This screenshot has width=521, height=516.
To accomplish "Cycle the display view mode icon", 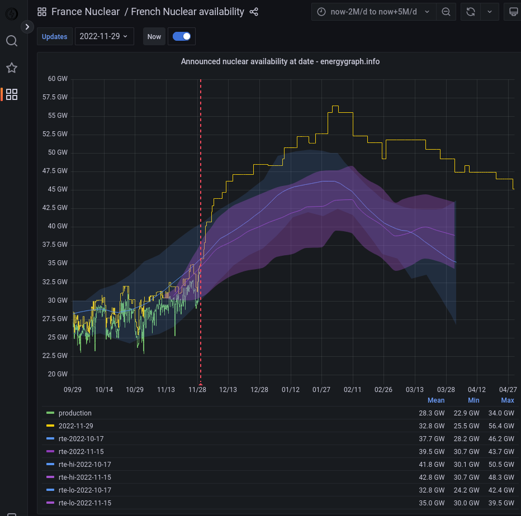I will pyautogui.click(x=513, y=12).
